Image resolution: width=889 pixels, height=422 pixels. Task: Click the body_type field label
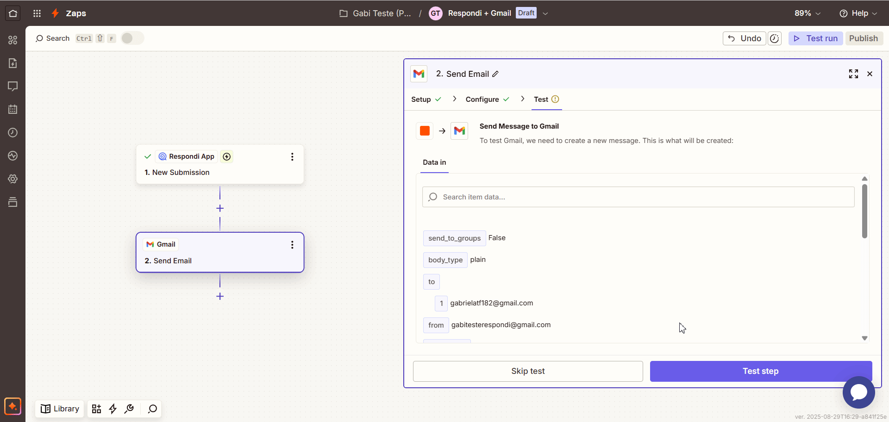click(445, 260)
